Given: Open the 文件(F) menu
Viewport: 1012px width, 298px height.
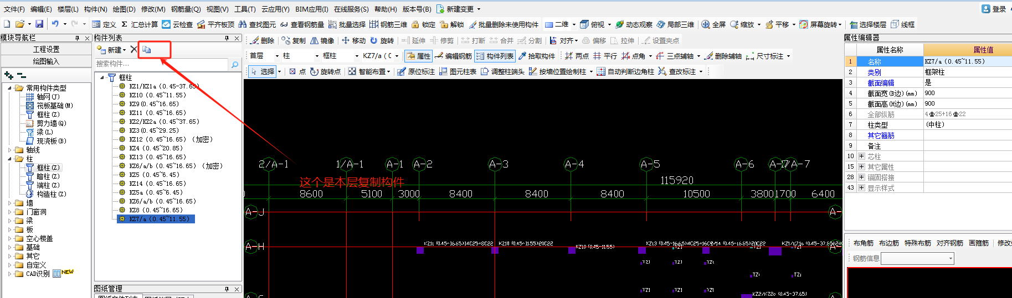Looking at the screenshot, I should click(x=14, y=9).
